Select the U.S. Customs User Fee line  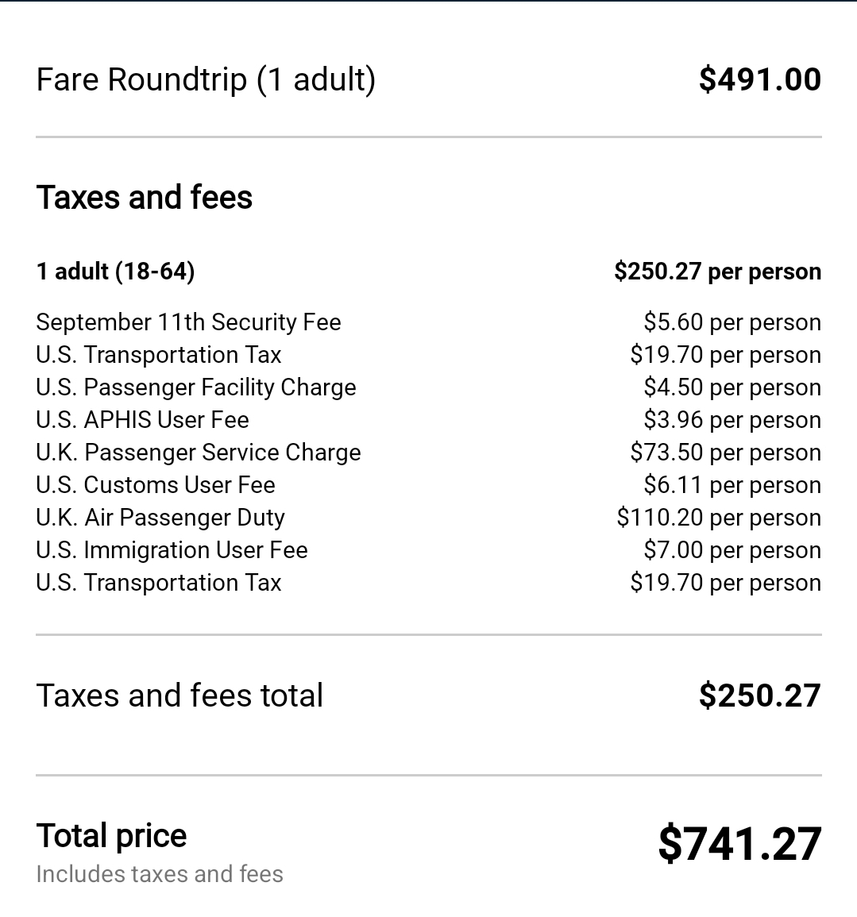tap(156, 485)
